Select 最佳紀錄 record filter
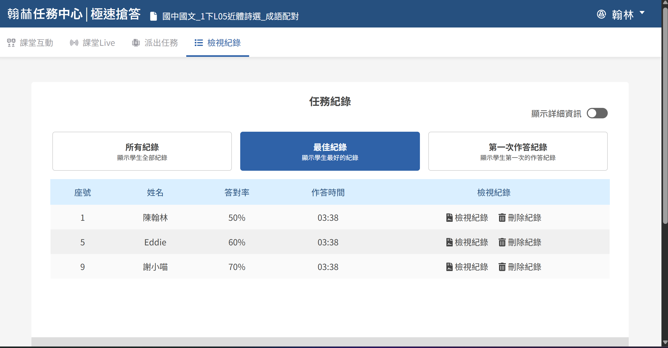The image size is (668, 348). click(x=330, y=151)
